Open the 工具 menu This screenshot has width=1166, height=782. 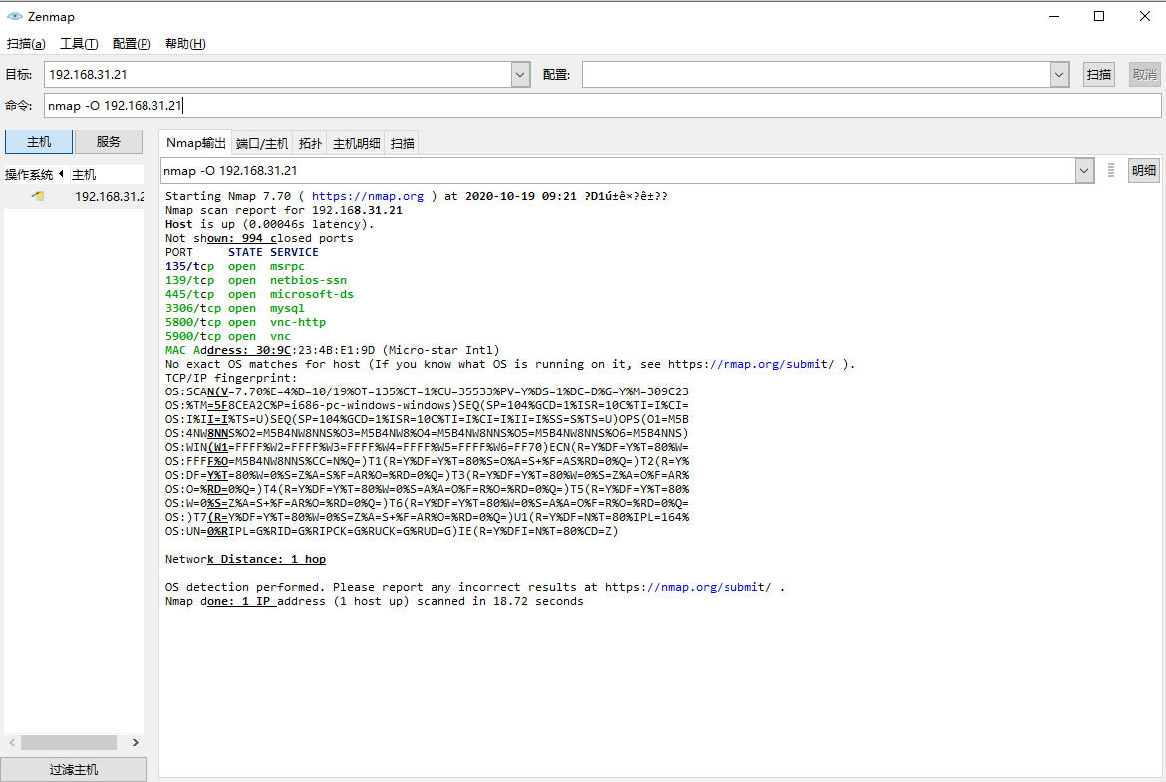pos(79,44)
